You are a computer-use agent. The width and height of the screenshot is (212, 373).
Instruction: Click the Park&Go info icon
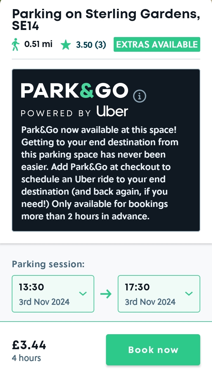(x=140, y=96)
